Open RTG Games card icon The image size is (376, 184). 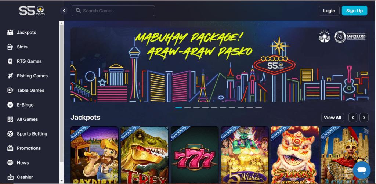(x=10, y=61)
